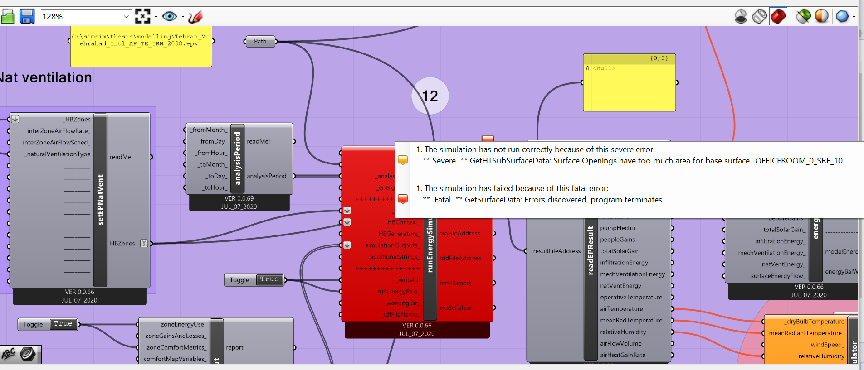This screenshot has height=370, width=864.
Task: Click the HBGenerators_ input
Action: [399, 234]
